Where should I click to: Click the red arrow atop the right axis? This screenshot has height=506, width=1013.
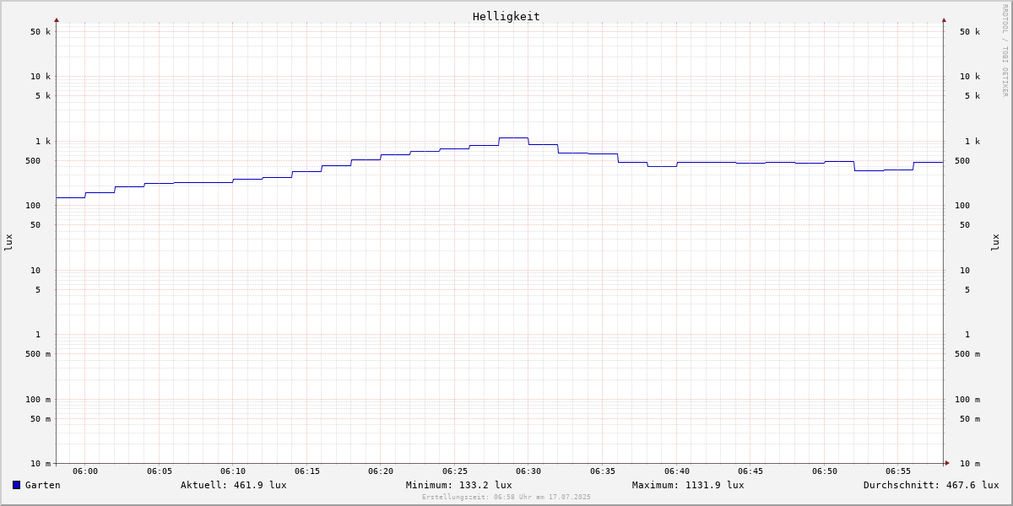pyautogui.click(x=944, y=19)
